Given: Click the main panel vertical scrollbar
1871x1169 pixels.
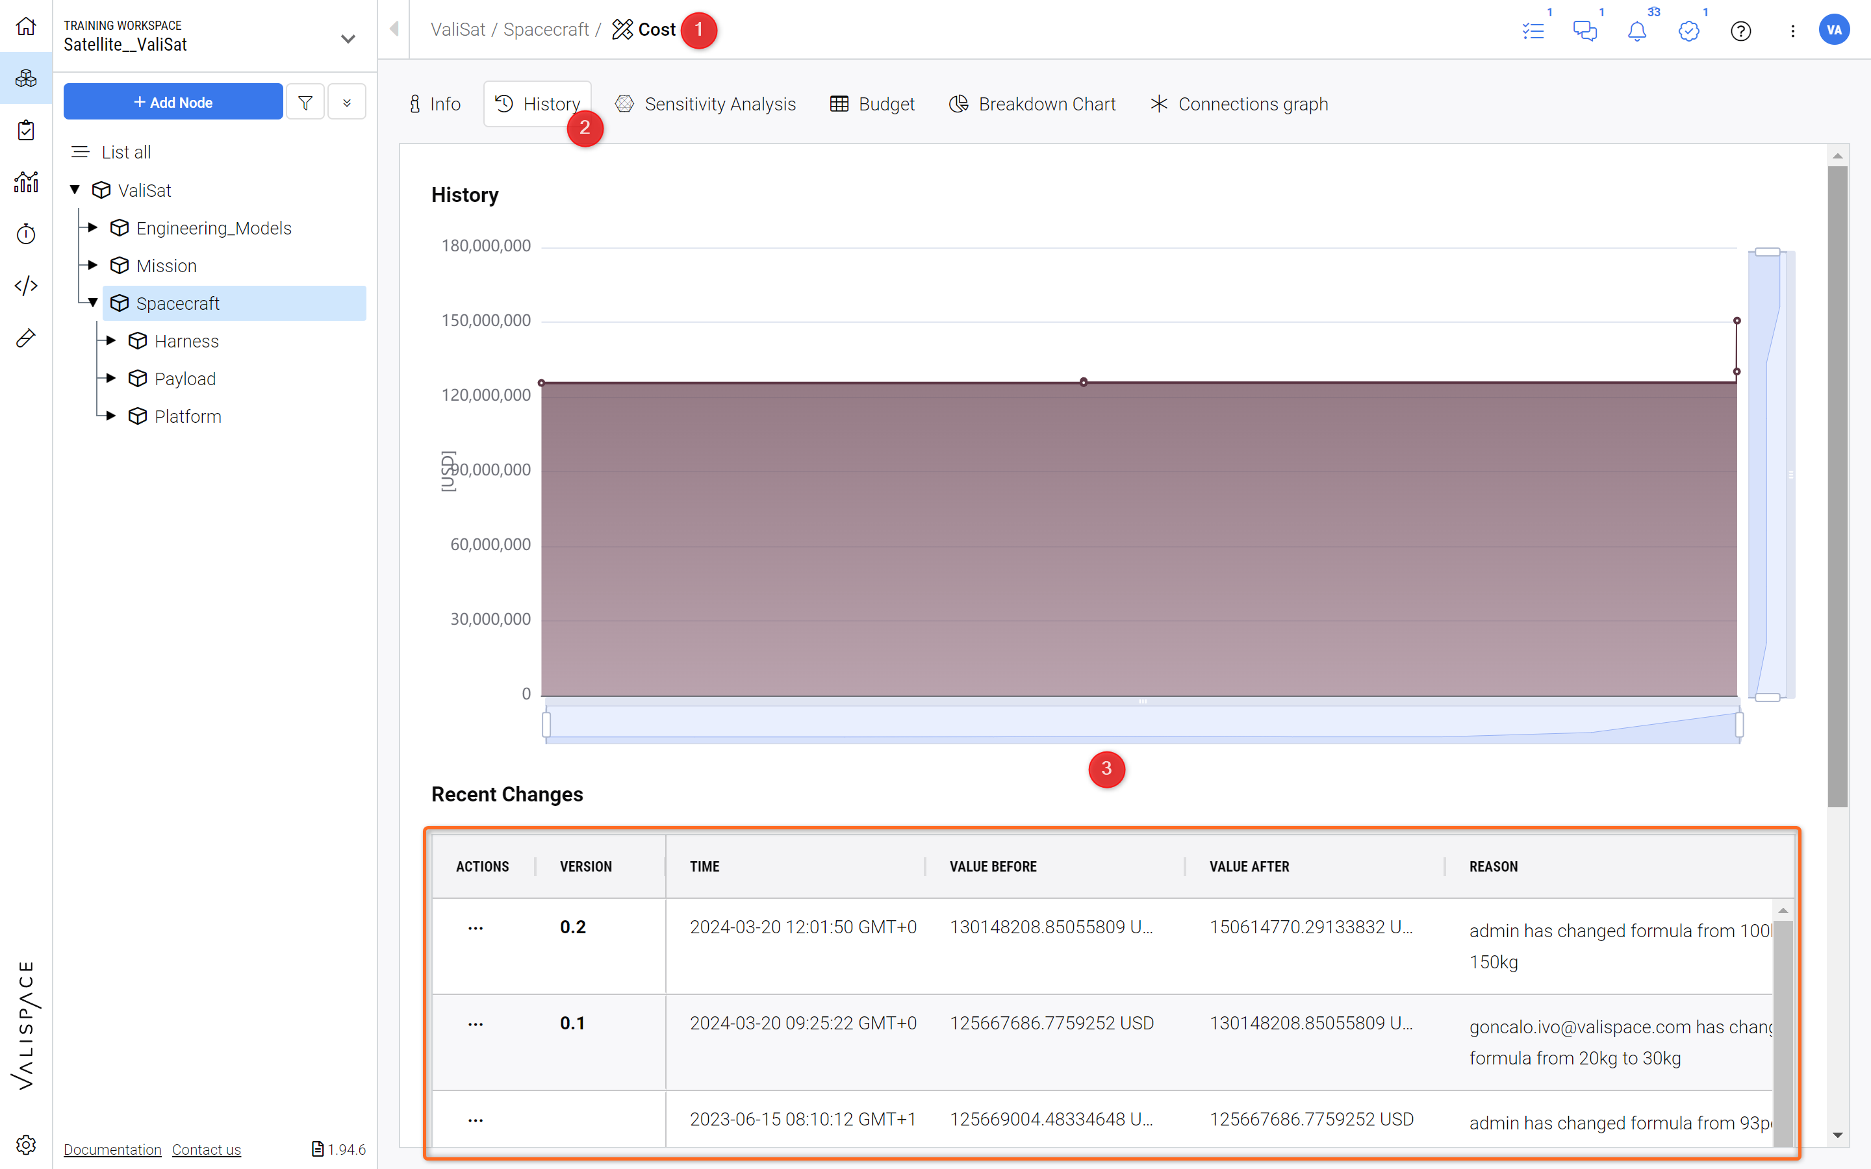Looking at the screenshot, I should (1837, 487).
